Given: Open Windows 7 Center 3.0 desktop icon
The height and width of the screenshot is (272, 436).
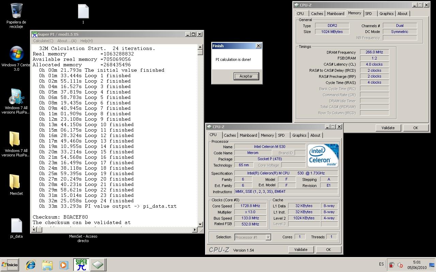Looking at the screenshot, I should tap(16, 58).
